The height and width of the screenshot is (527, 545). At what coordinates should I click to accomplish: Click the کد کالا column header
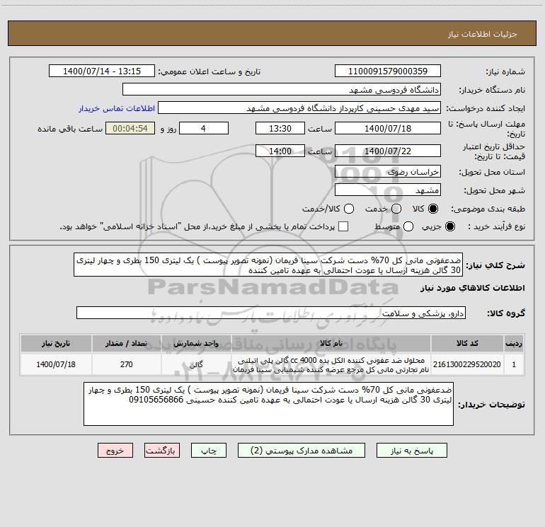tap(467, 344)
